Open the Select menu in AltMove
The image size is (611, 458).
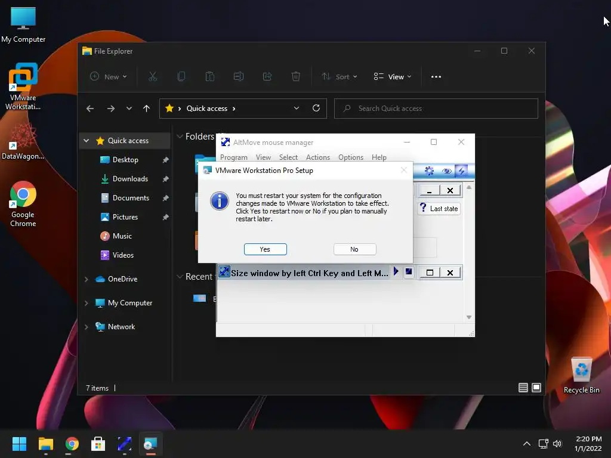coord(288,157)
